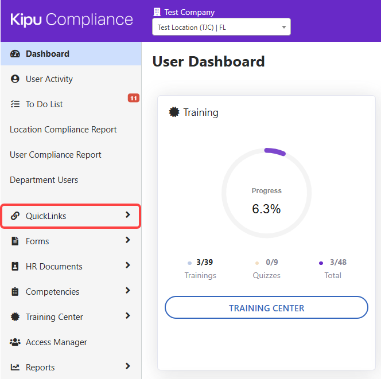Expand the Training Center sidebar chevron
Image resolution: width=381 pixels, height=379 pixels.
[x=127, y=317]
